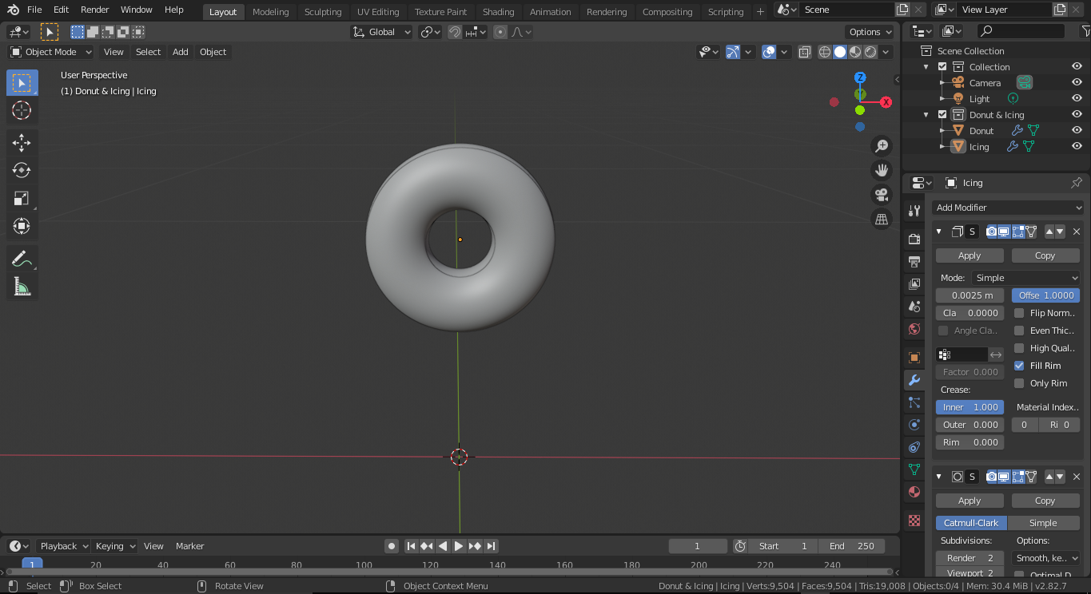Hide the Icing object with eye icon
Image resolution: width=1091 pixels, height=594 pixels.
pyautogui.click(x=1077, y=146)
